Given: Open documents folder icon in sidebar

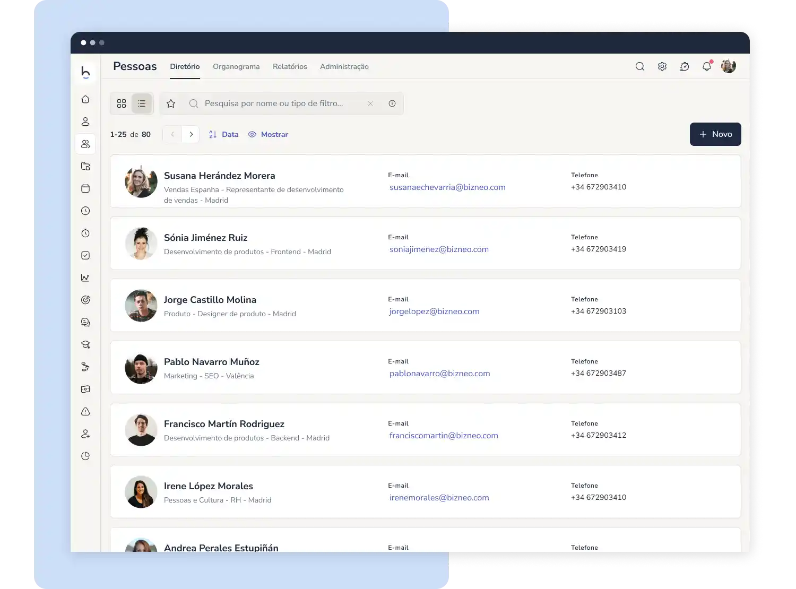Looking at the screenshot, I should tap(85, 166).
